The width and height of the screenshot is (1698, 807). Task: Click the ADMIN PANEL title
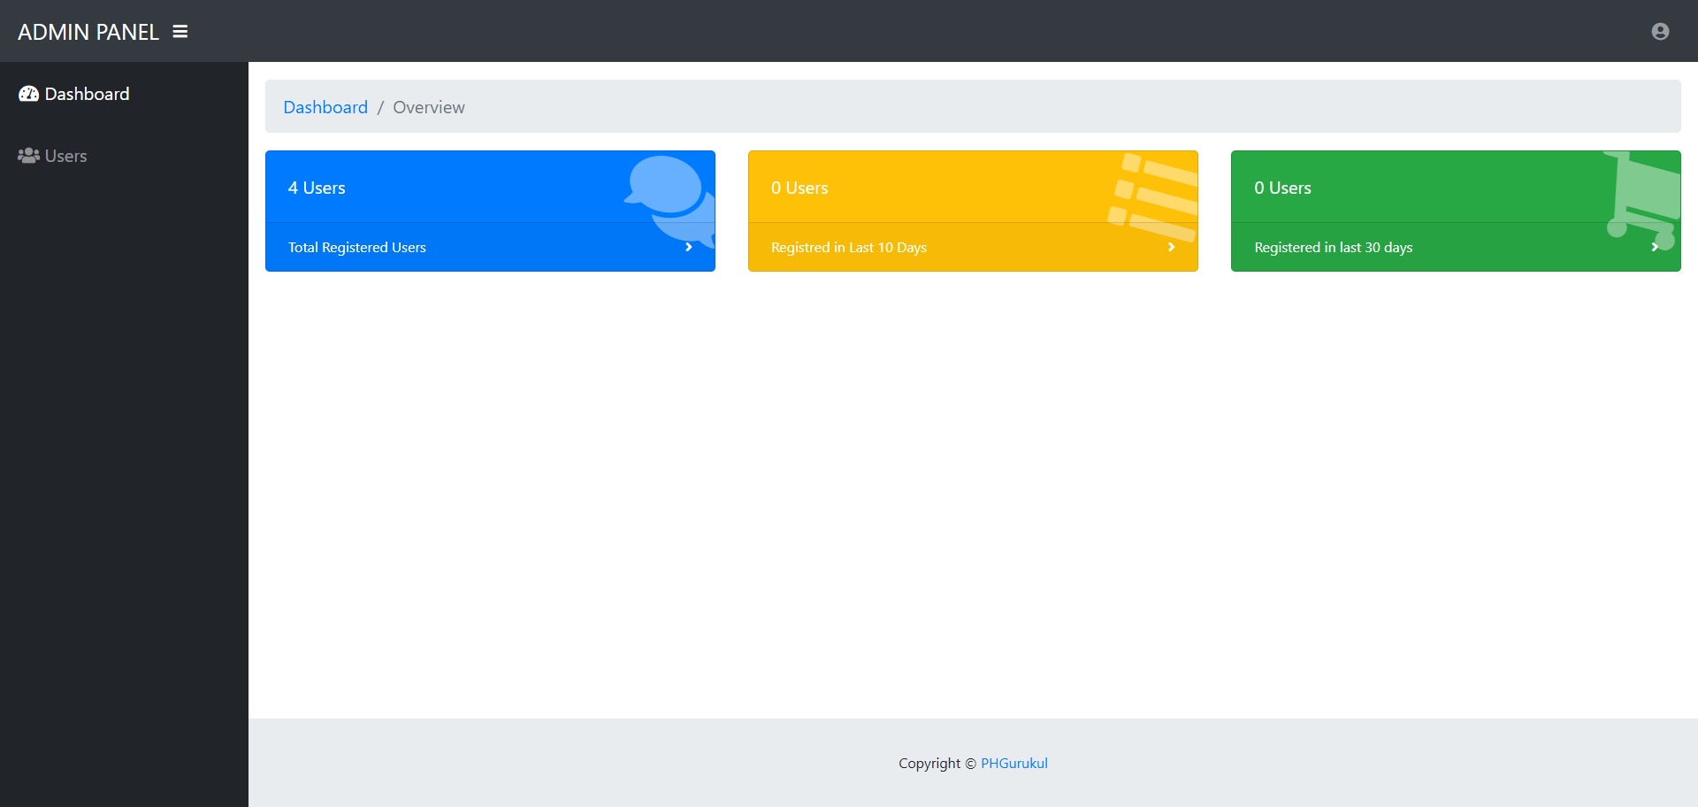88,31
